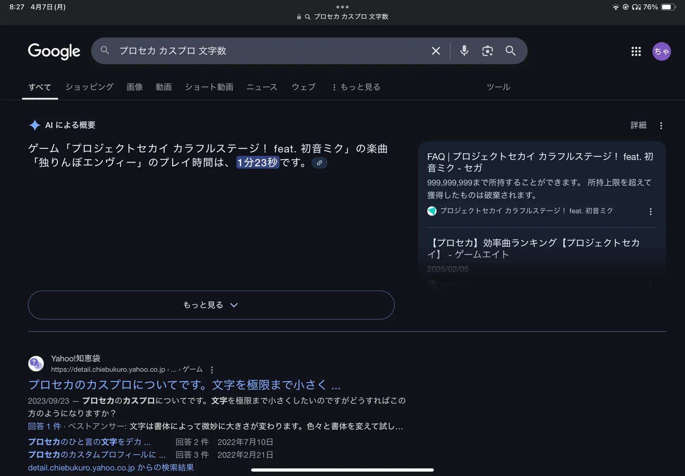Open AI overview three-dot options menu
This screenshot has height=476, width=685.
661,126
